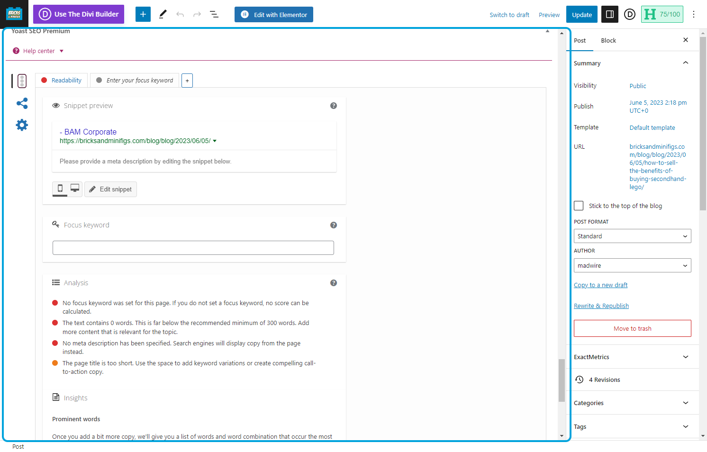Undo the last change
This screenshot has width=707, height=452.
click(180, 14)
